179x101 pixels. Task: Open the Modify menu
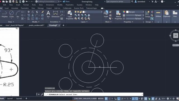tap(60, 5)
